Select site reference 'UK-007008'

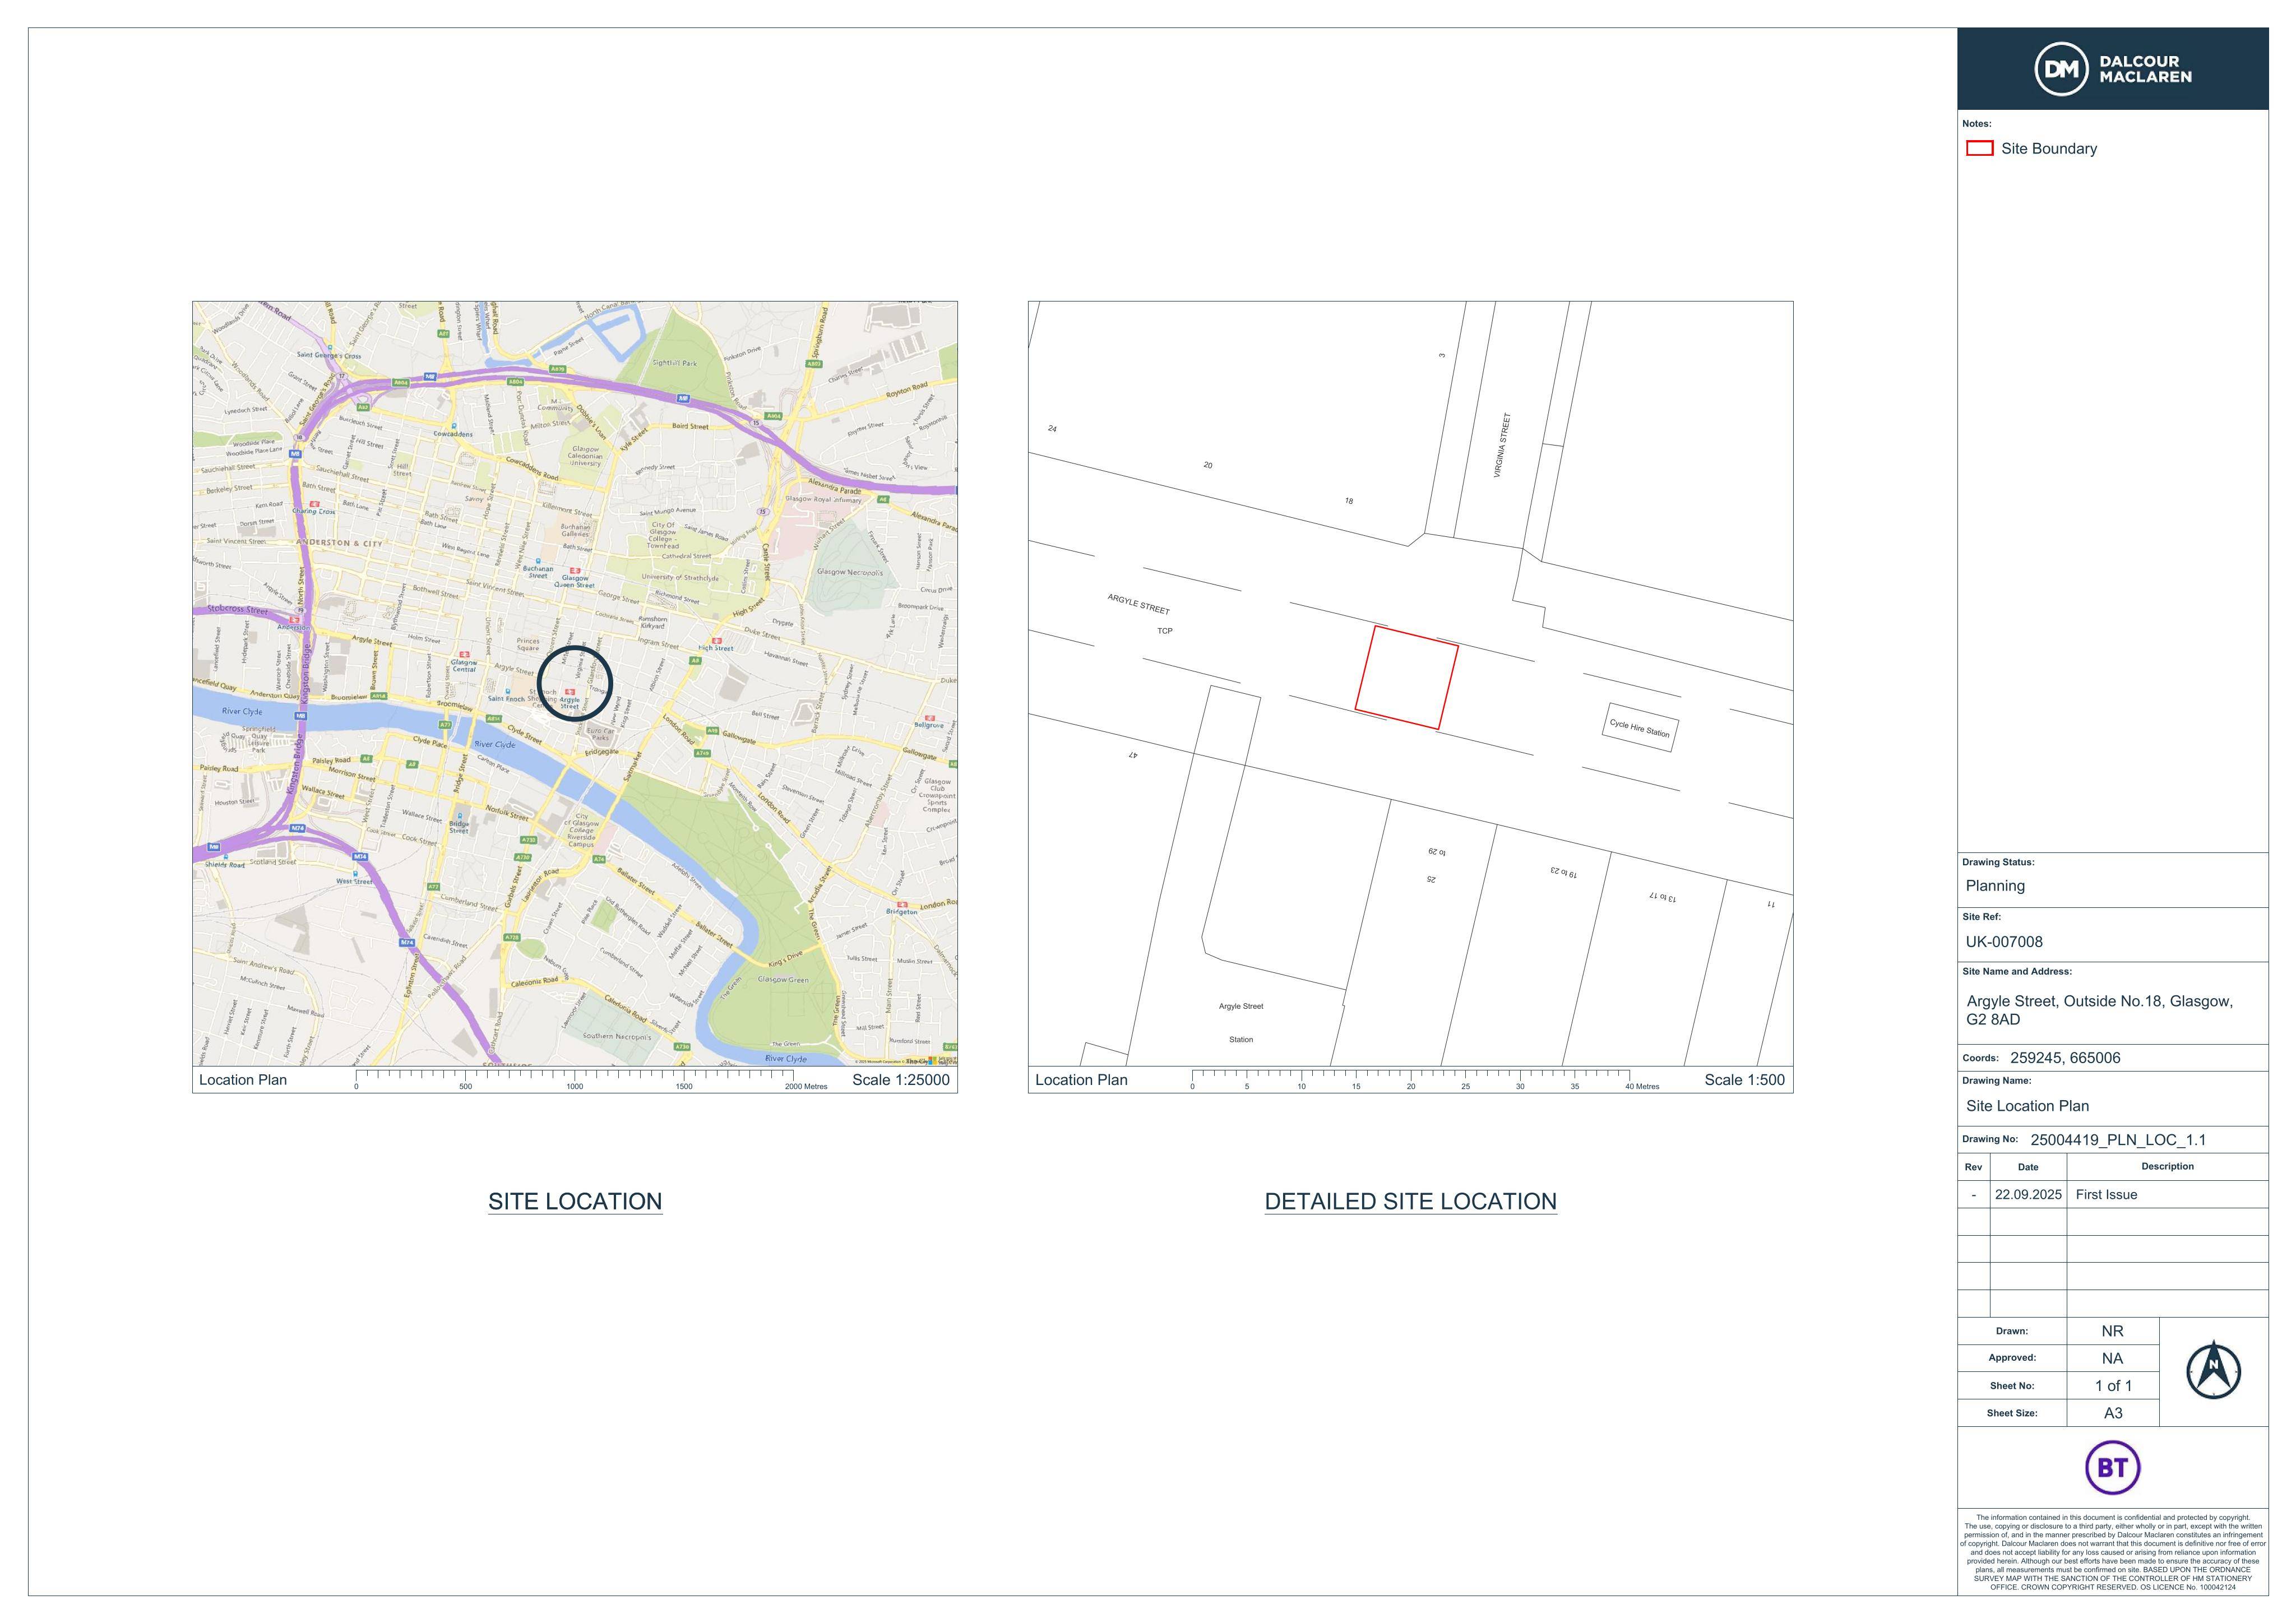pyautogui.click(x=2004, y=942)
